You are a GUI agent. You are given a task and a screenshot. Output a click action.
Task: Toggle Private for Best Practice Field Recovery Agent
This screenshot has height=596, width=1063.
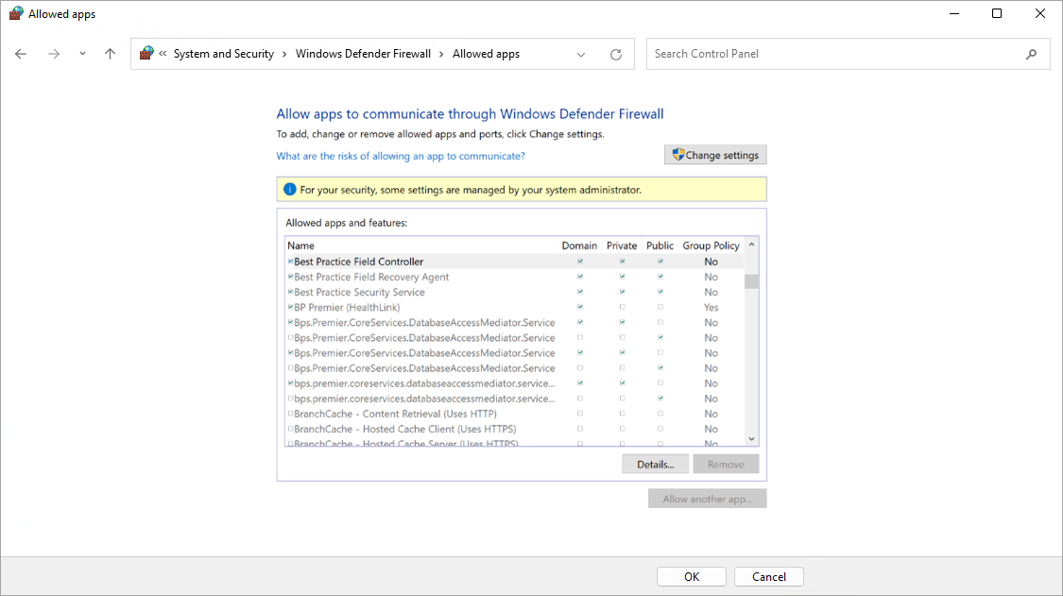[x=623, y=277]
